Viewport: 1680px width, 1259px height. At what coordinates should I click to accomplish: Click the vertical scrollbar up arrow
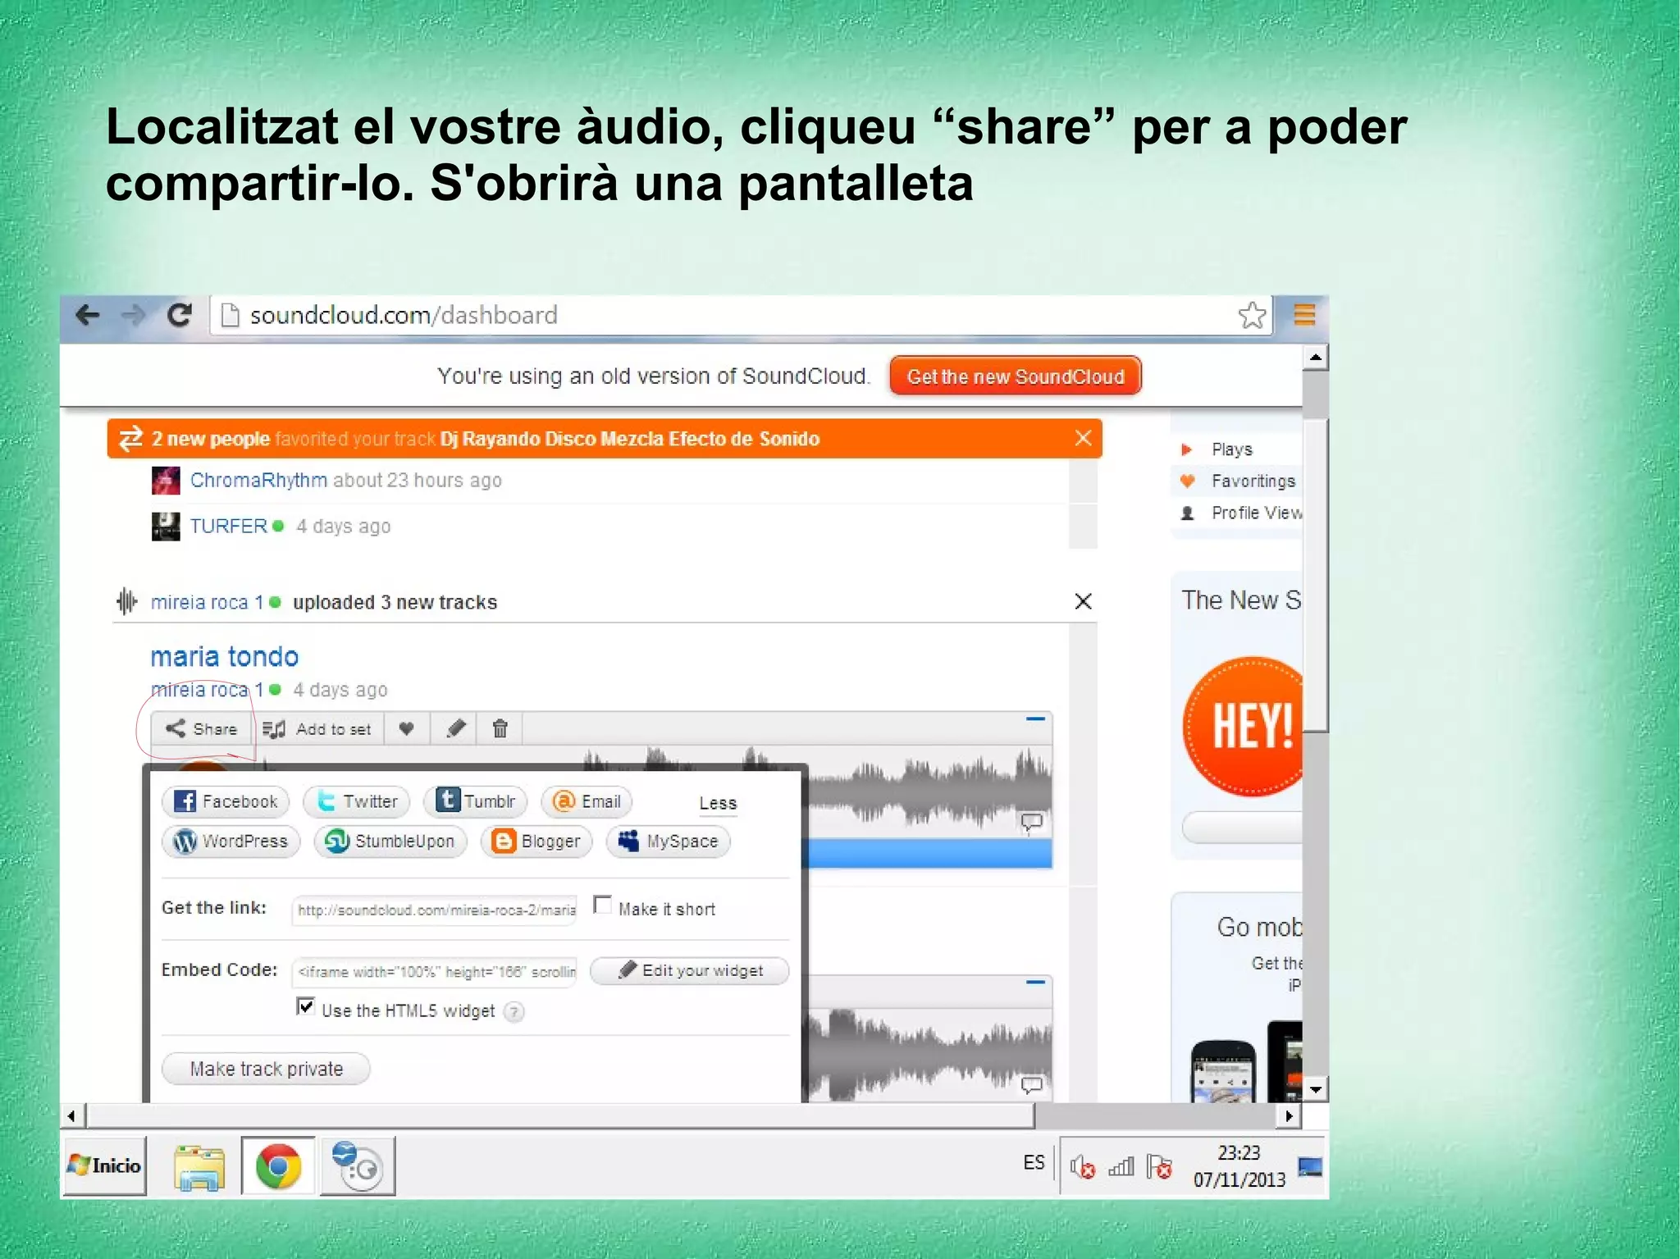(x=1315, y=357)
